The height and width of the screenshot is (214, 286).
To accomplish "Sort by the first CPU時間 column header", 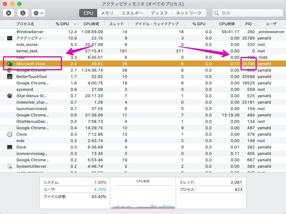I will [x=91, y=24].
